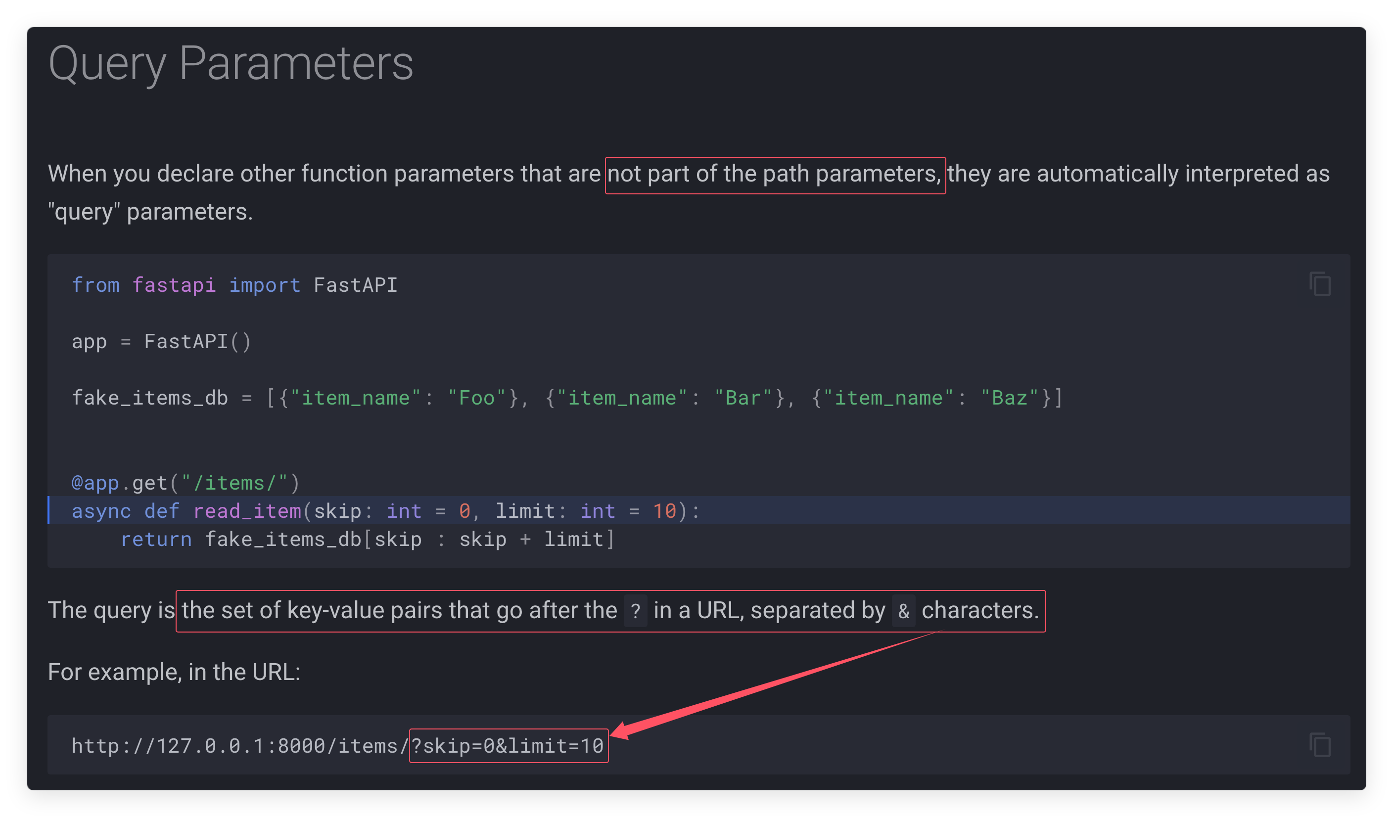Click the Query Parameters heading
The image size is (1393, 817).
tap(231, 64)
